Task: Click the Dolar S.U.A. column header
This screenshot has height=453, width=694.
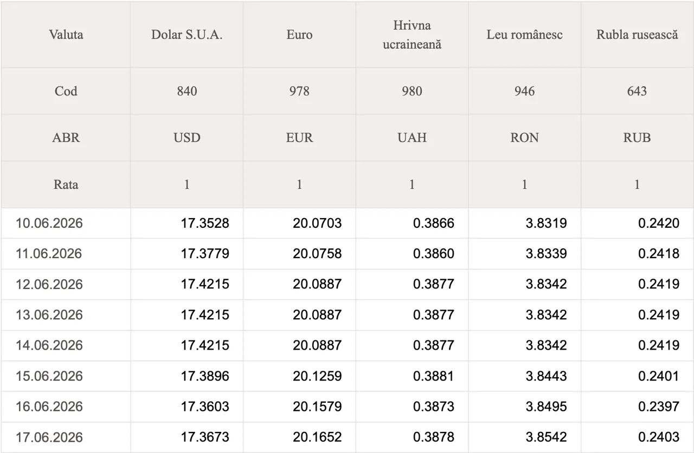Action: coord(187,35)
